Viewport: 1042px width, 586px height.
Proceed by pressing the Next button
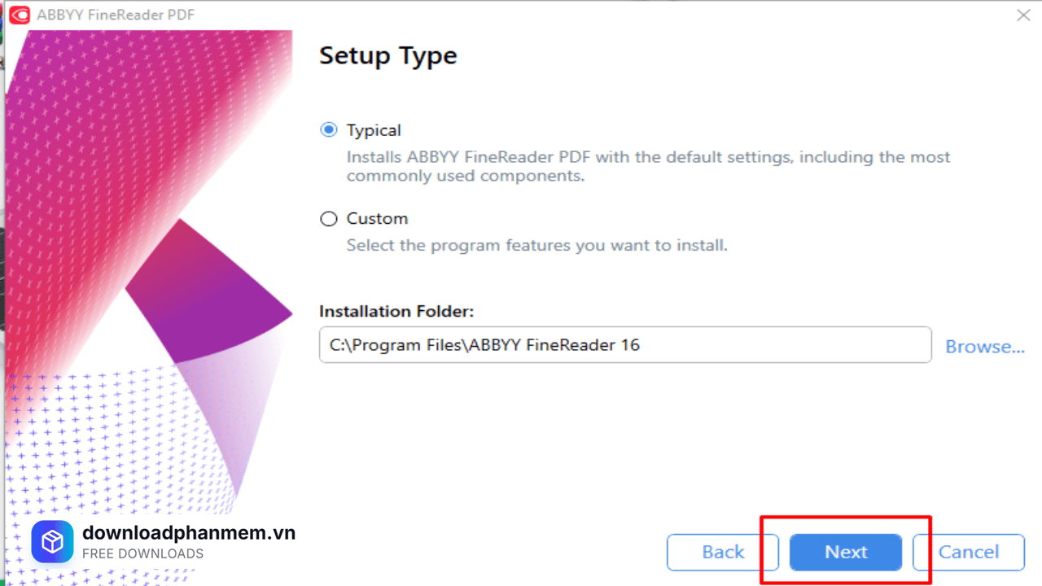(x=846, y=553)
